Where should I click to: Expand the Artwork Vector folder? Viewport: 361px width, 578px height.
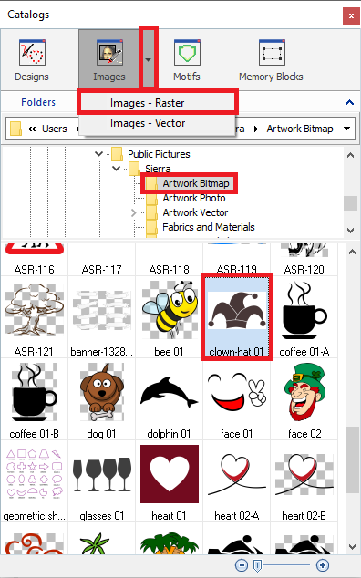pyautogui.click(x=133, y=212)
